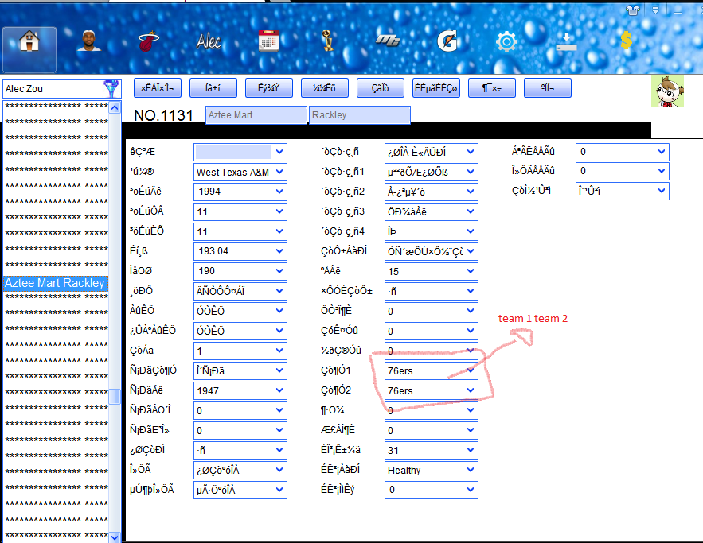The image size is (703, 543).
Task: Click the download to drive icon
Action: coord(566,42)
